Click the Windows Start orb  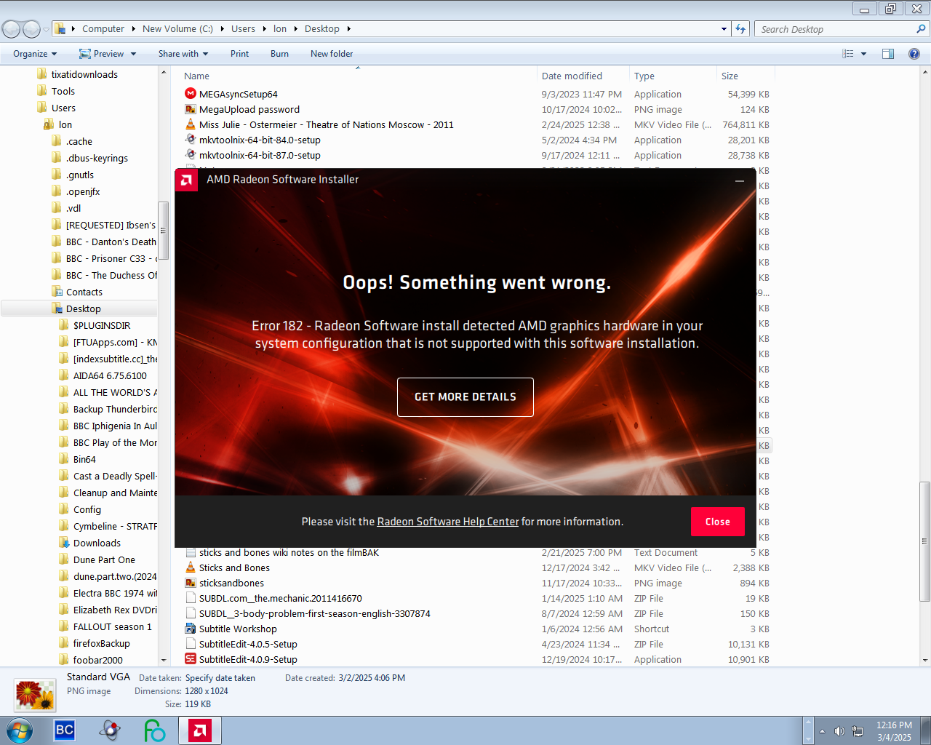[19, 730]
